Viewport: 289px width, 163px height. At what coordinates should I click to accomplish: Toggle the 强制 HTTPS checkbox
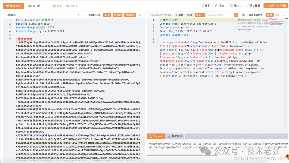point(44,6)
